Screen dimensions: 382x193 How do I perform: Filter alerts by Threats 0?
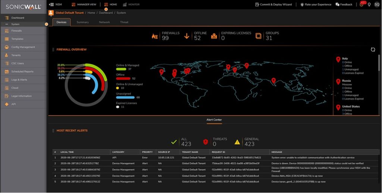pyautogui.click(x=215, y=142)
